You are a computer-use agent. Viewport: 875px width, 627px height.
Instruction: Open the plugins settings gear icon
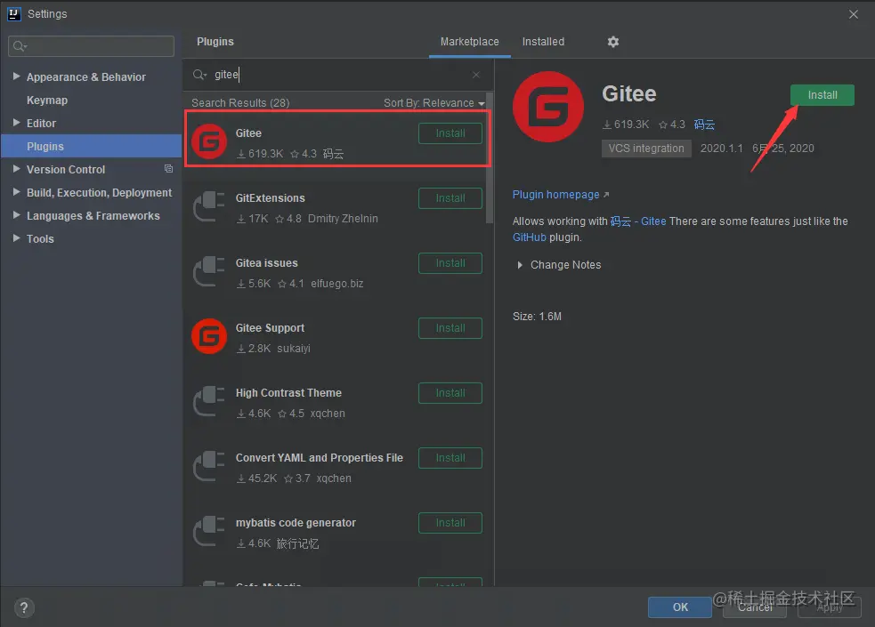pos(612,42)
